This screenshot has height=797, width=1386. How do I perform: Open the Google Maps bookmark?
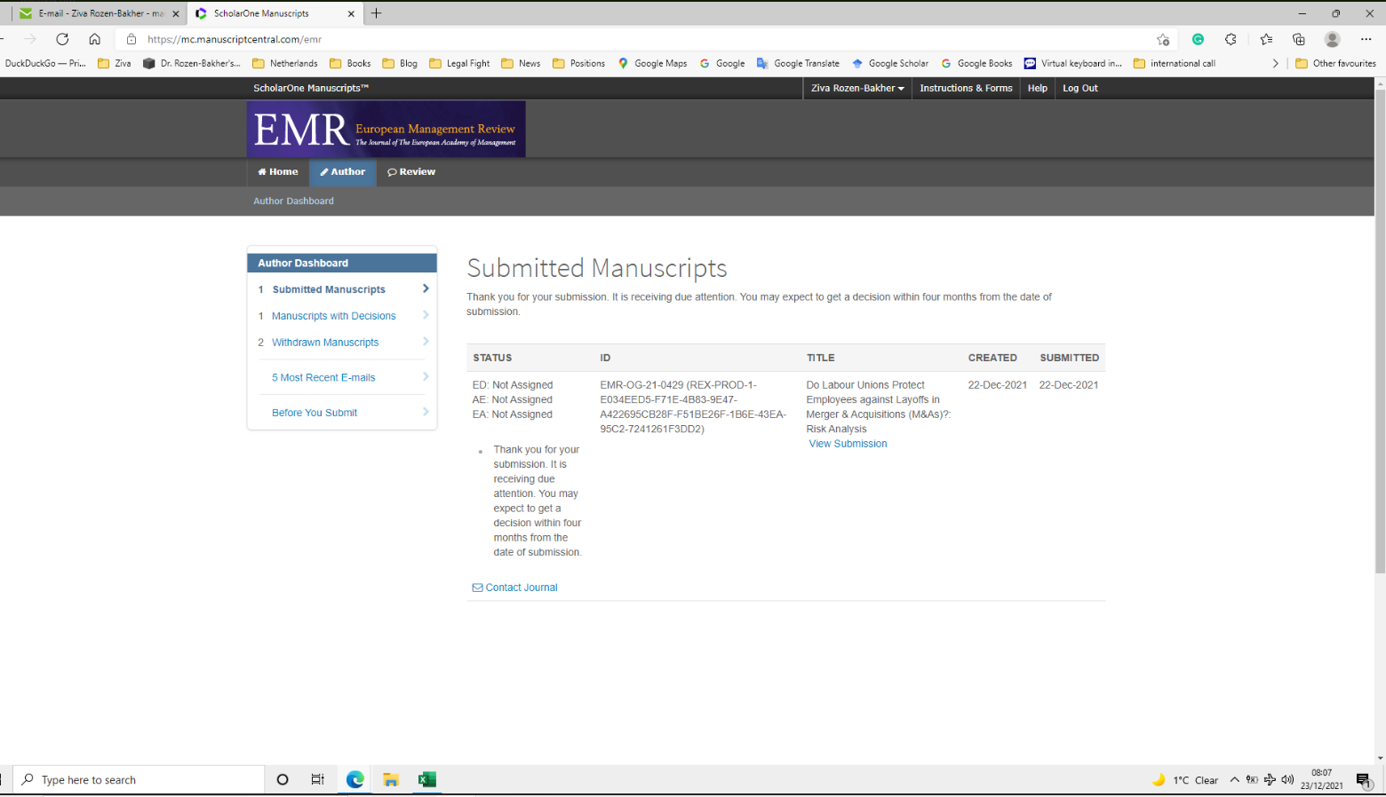652,63
